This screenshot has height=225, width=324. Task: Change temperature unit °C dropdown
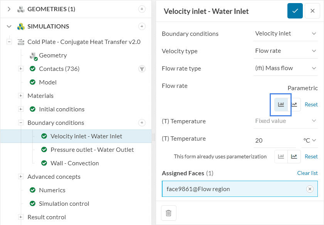309,140
